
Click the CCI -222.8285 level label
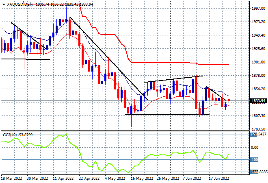coord(259,172)
